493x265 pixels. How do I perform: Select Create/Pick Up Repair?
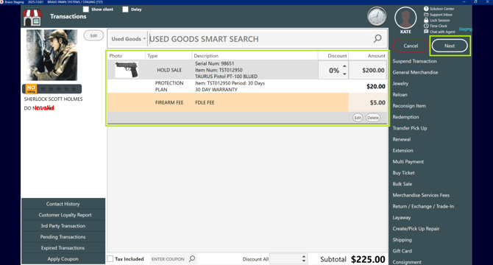point(416,228)
